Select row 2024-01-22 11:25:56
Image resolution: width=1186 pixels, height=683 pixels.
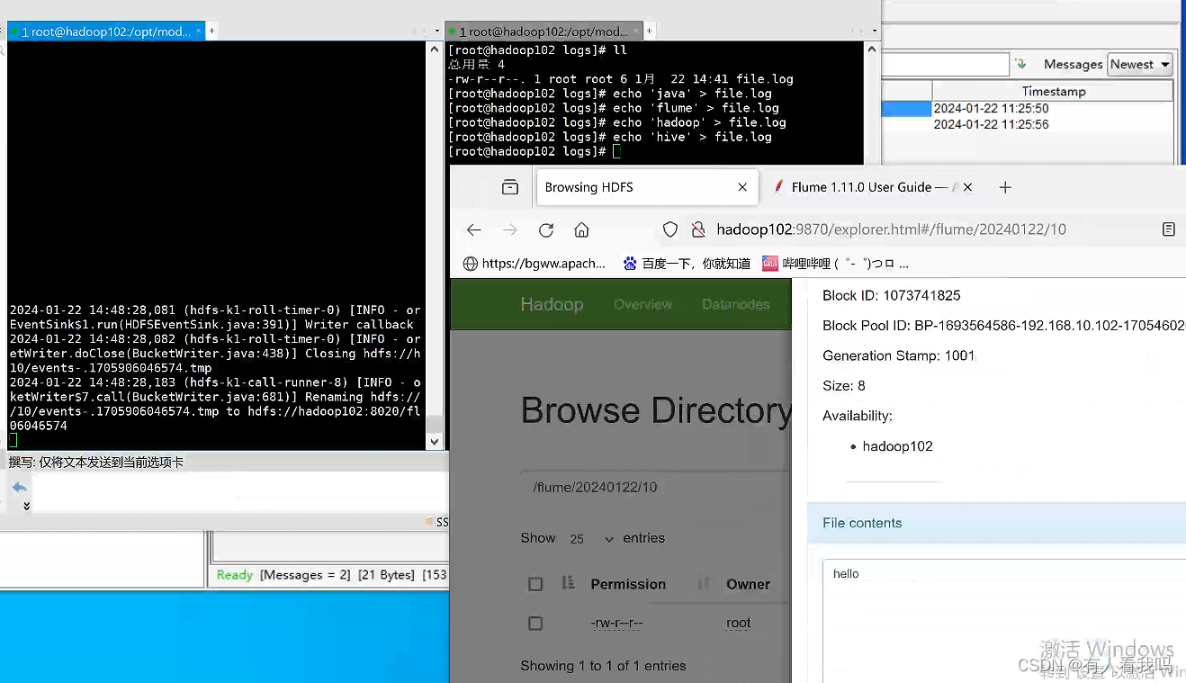[x=1028, y=124]
